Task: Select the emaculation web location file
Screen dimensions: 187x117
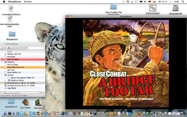Action: [x=11, y=9]
